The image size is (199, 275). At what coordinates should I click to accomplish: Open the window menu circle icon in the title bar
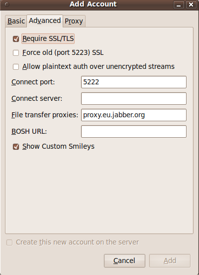click(7, 4)
